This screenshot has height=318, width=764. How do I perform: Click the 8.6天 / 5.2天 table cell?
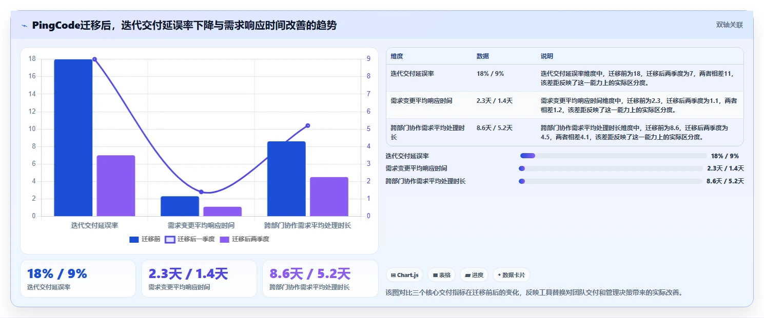[495, 128]
